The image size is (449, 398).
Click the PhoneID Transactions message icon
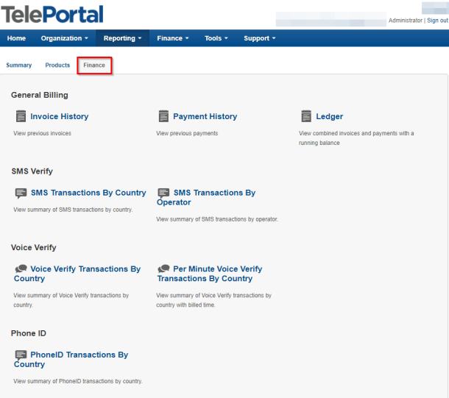(21, 355)
